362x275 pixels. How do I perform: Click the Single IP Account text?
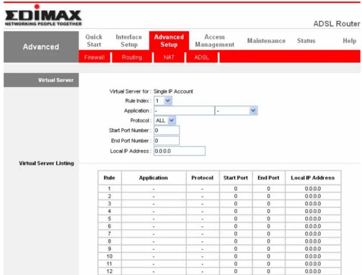(173, 91)
